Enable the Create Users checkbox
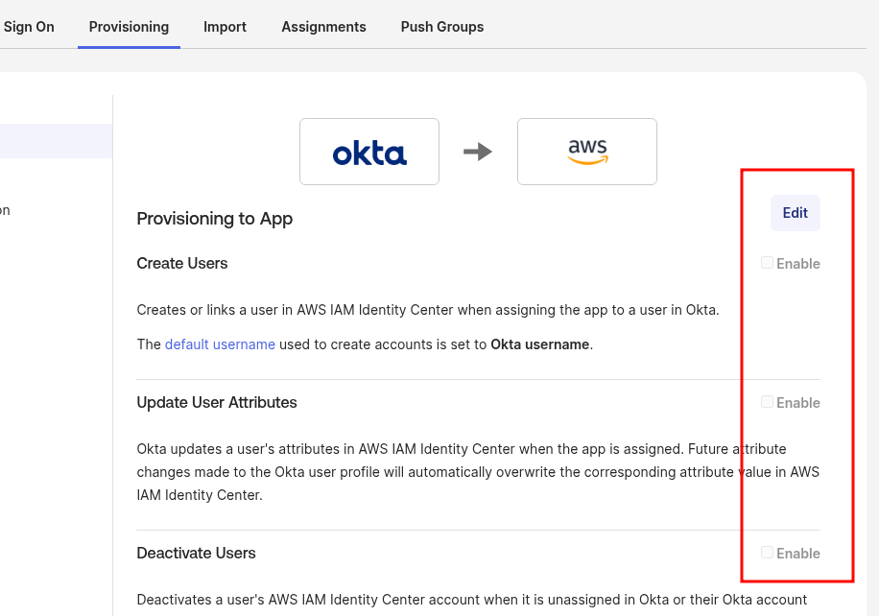This screenshot has height=616, width=879. pyautogui.click(x=768, y=263)
